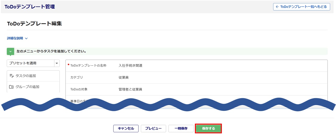
Task: Click the task-add pencil list icon
Action: point(11,76)
